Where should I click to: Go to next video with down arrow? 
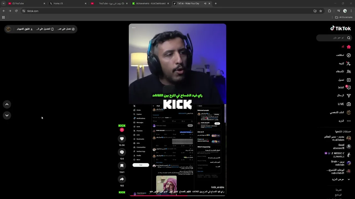[7, 115]
